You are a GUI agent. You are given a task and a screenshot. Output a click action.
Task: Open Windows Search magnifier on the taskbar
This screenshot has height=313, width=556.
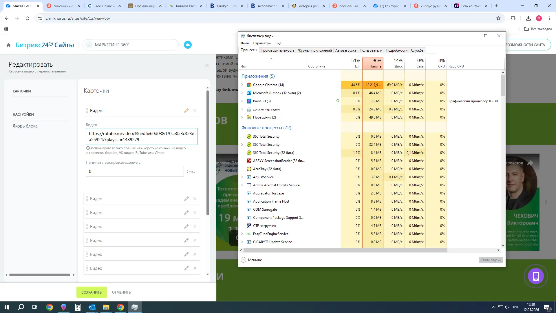21,307
